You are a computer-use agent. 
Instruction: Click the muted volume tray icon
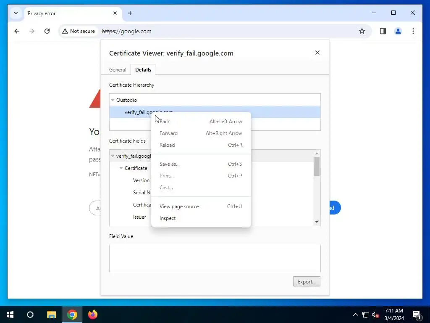375,315
